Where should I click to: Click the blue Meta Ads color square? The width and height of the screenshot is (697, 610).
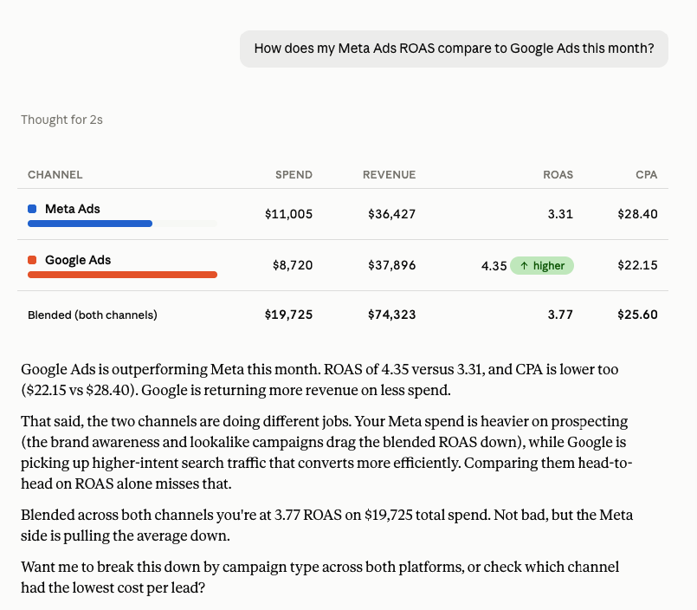click(x=32, y=209)
